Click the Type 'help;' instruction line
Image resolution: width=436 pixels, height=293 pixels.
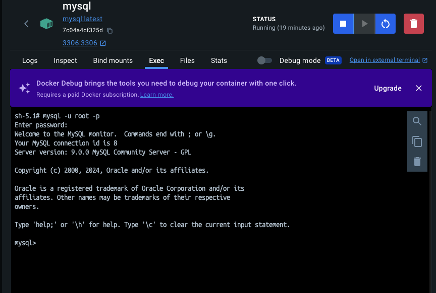click(x=152, y=225)
